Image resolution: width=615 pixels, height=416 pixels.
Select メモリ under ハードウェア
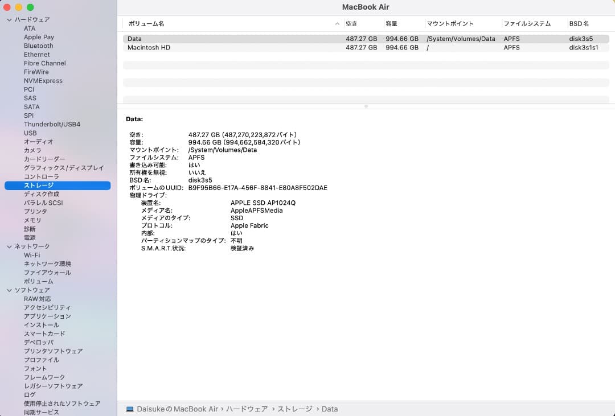point(32,220)
